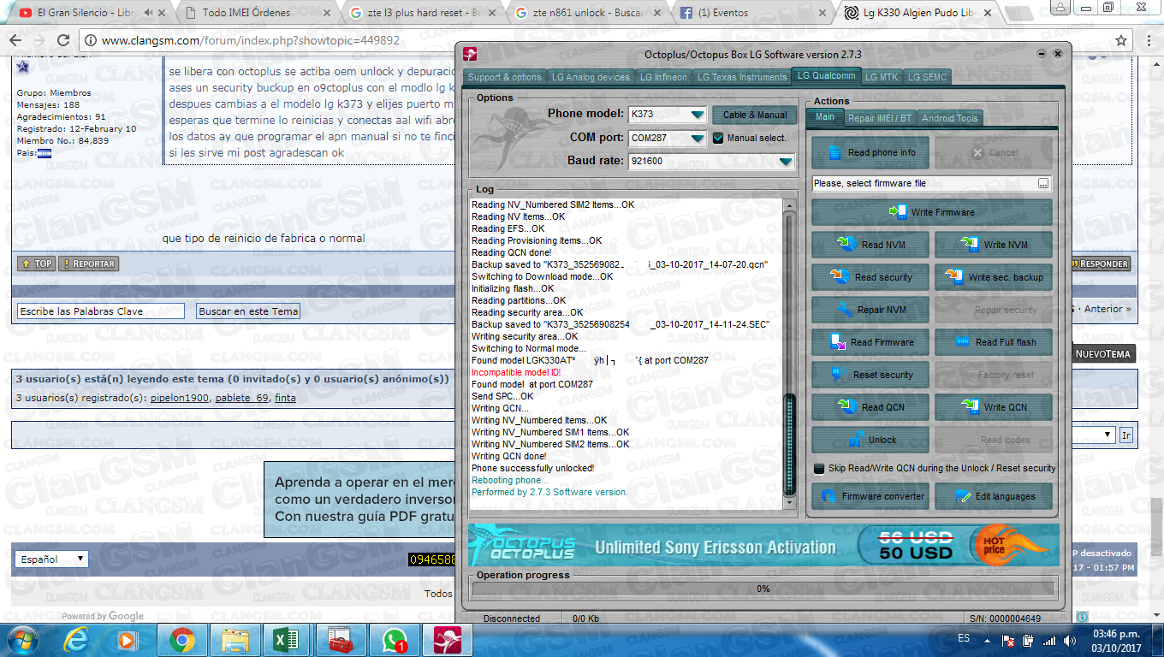Image resolution: width=1164 pixels, height=657 pixels.
Task: Open Excel from taskbar
Action: (x=285, y=639)
